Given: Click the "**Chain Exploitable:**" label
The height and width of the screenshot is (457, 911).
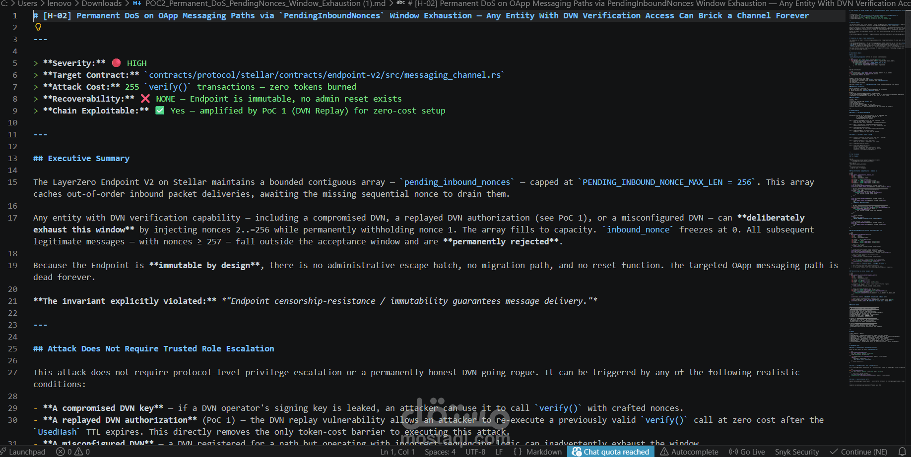Looking at the screenshot, I should 96,111.
